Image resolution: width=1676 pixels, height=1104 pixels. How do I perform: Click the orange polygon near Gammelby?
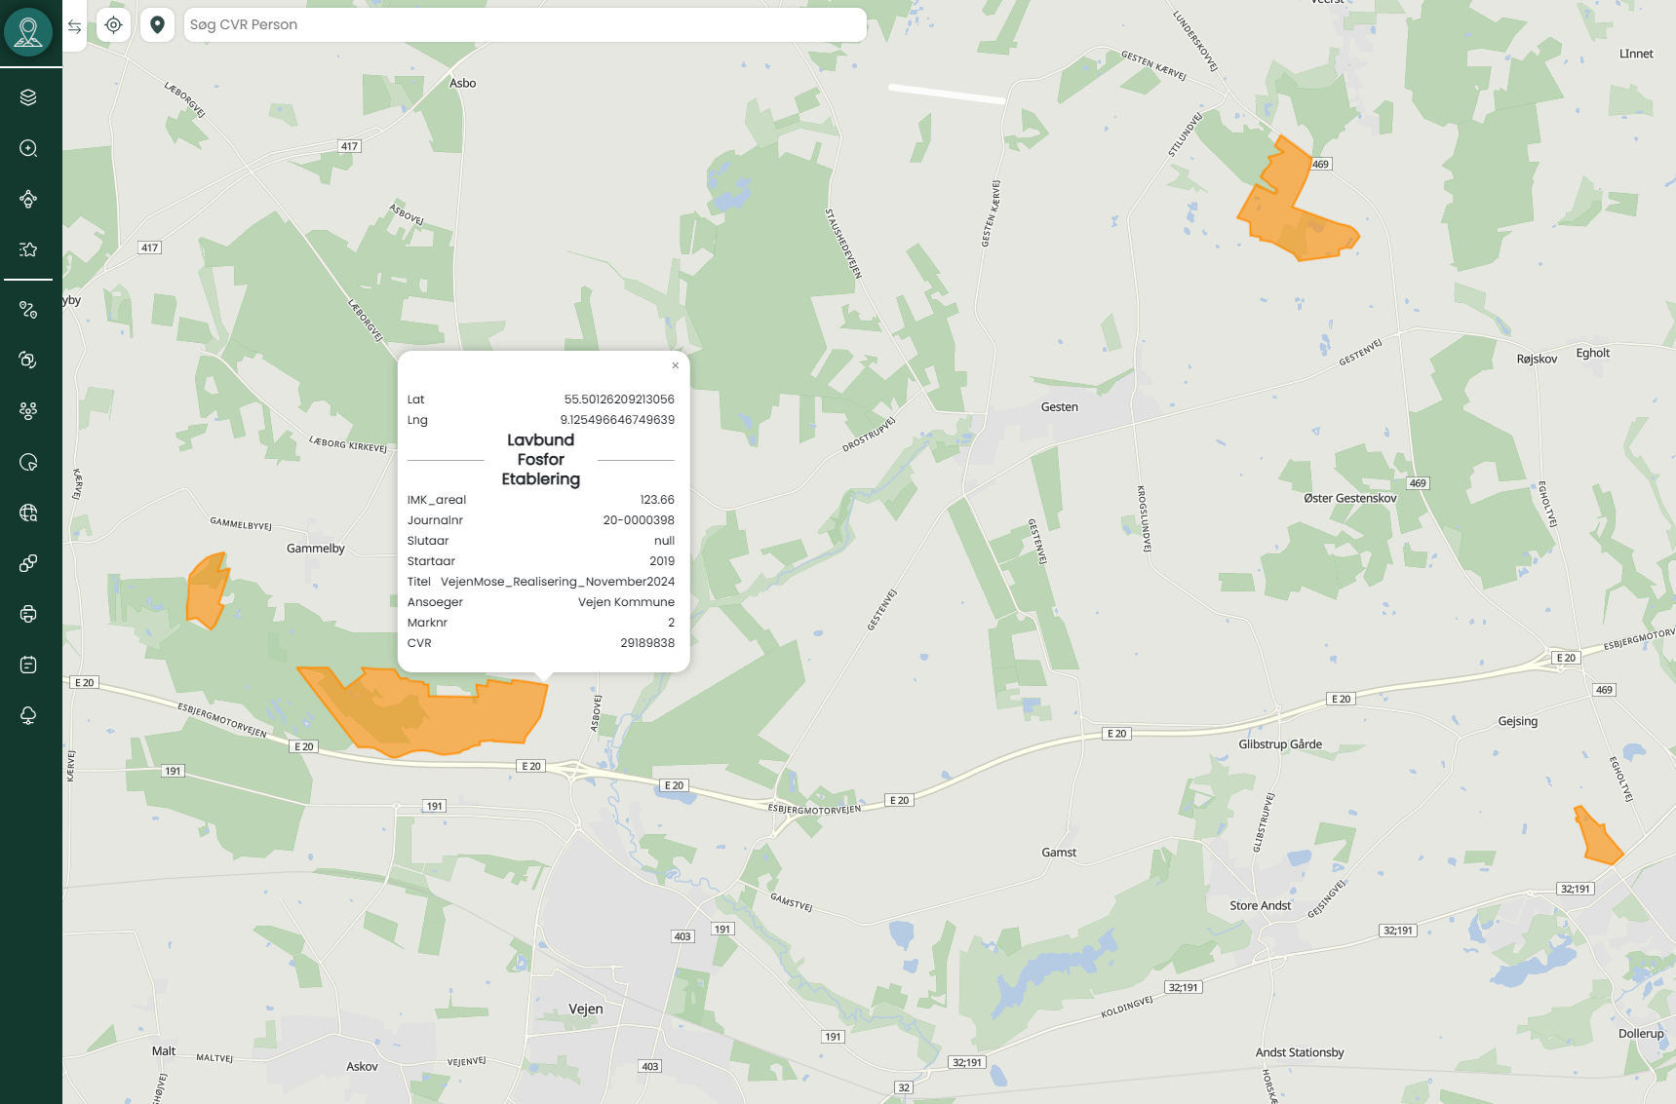207,590
